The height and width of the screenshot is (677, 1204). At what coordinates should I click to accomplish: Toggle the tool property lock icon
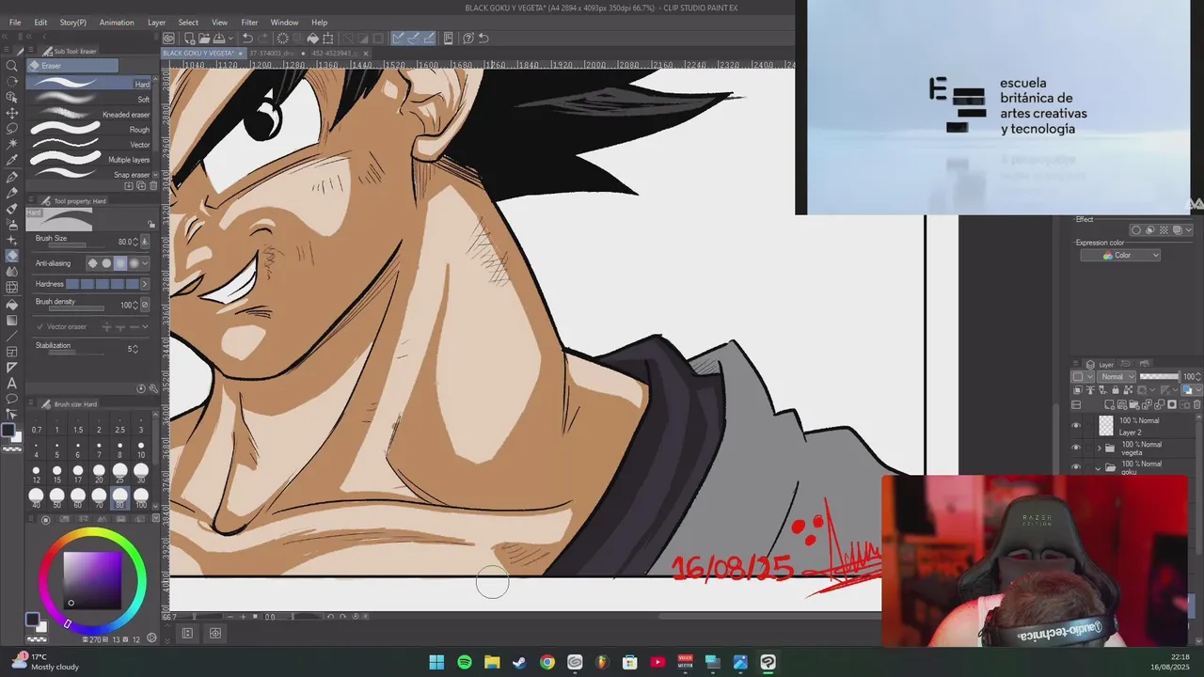point(151,225)
